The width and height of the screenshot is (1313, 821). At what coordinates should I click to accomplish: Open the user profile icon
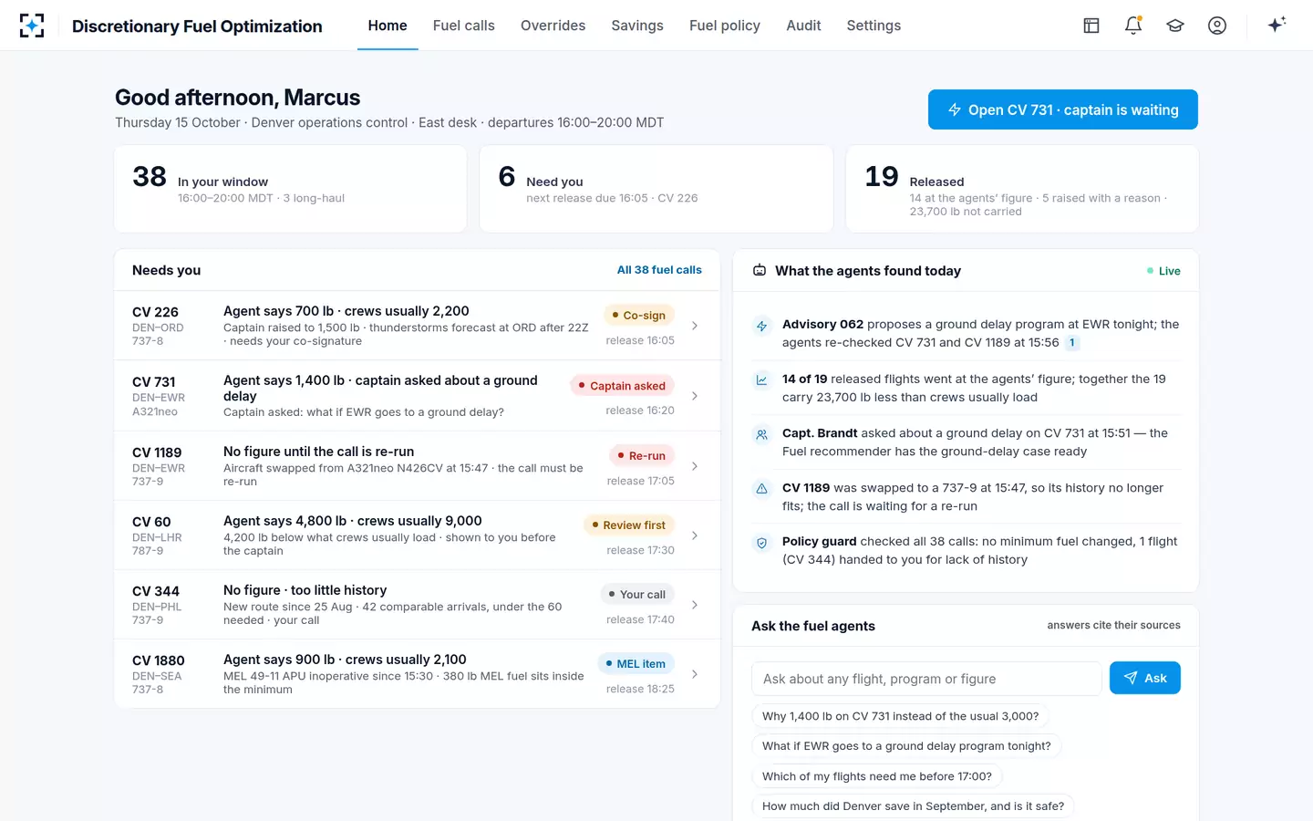point(1217,26)
